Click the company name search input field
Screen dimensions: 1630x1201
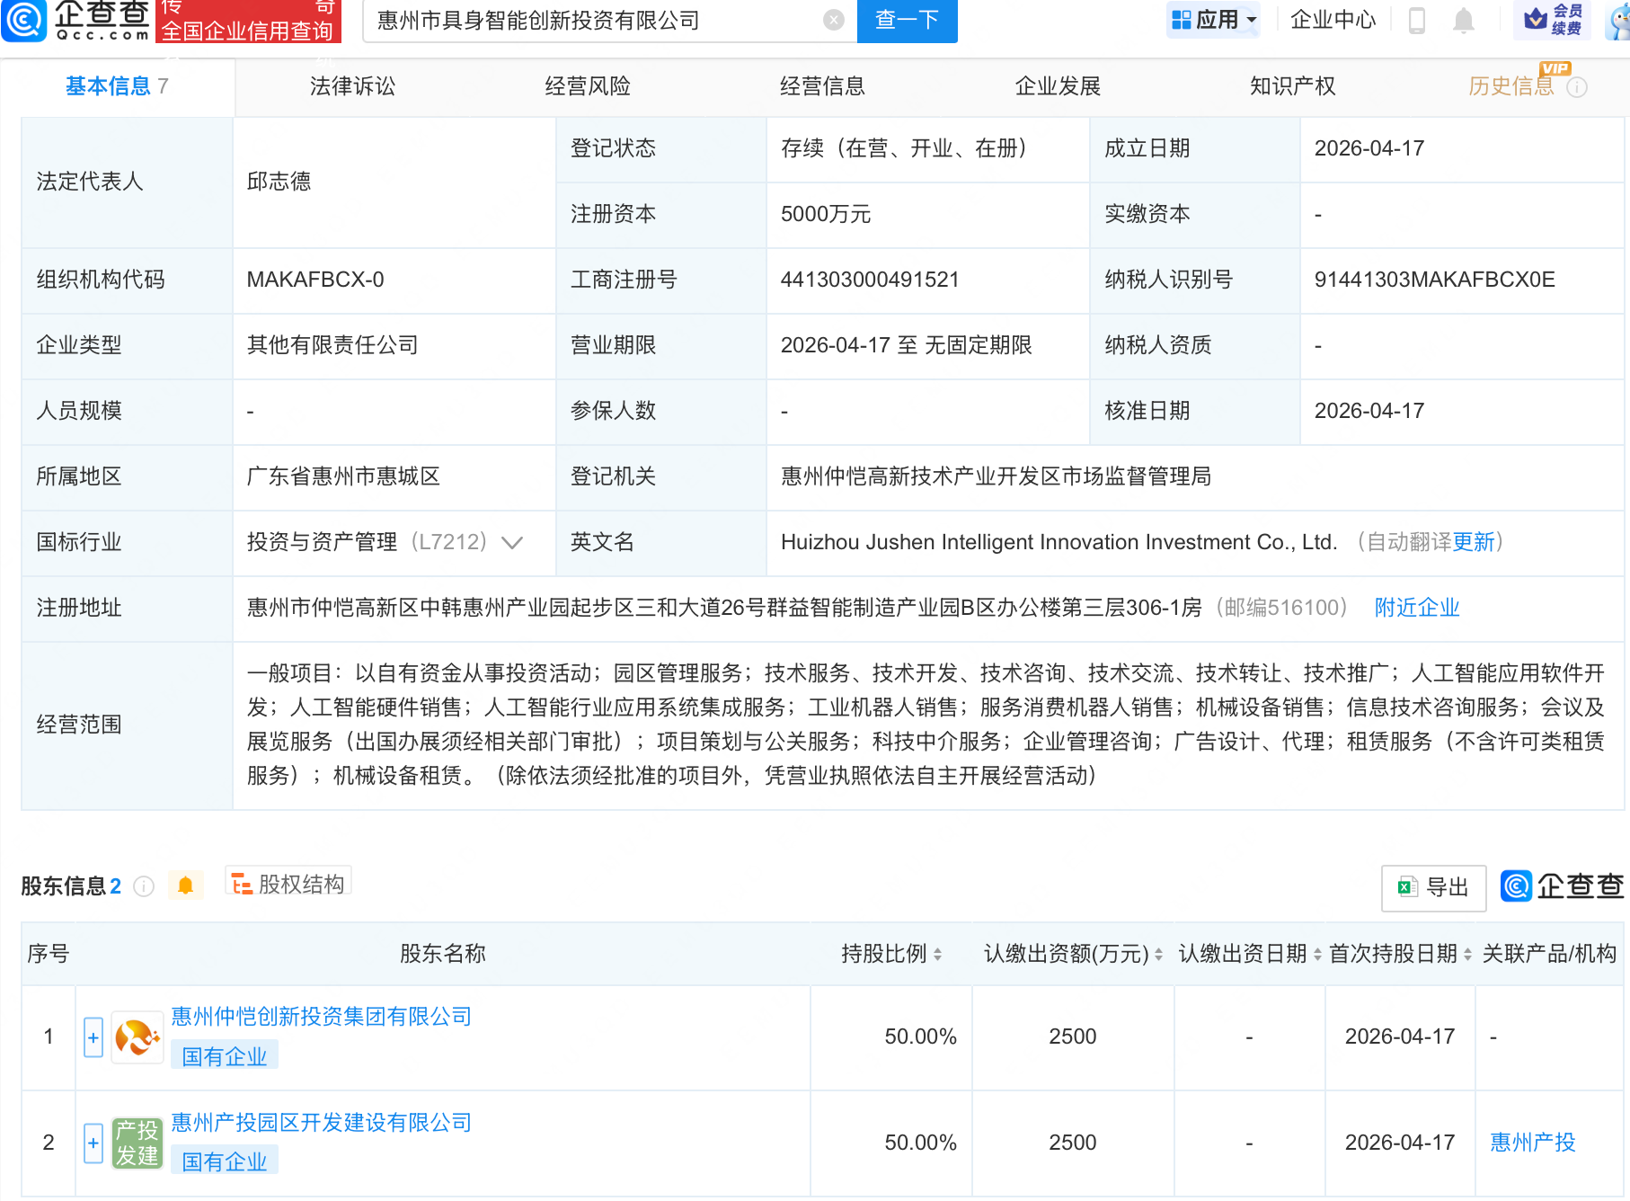[593, 20]
